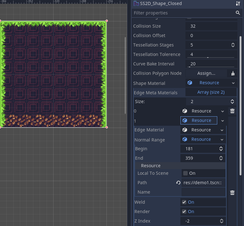Click the Z Index stepper arrows
244x226 pixels.
point(221,221)
